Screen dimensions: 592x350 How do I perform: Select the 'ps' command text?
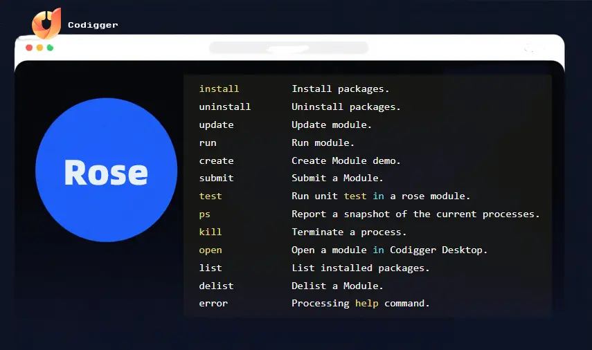pos(205,214)
